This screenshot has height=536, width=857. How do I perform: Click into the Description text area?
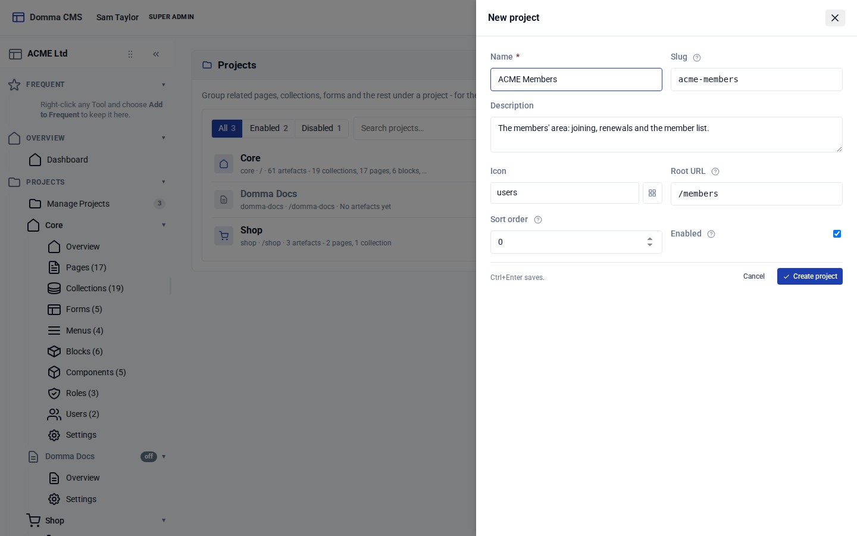tap(667, 135)
